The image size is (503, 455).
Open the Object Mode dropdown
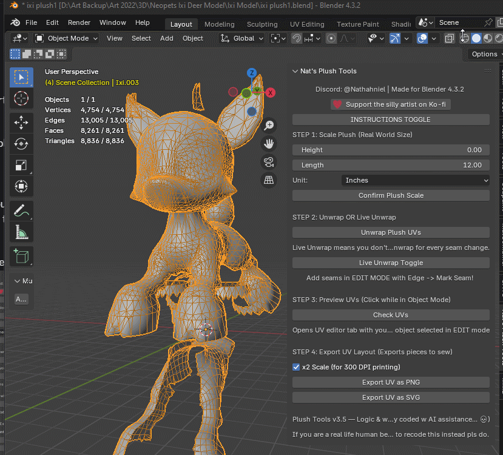(x=66, y=38)
